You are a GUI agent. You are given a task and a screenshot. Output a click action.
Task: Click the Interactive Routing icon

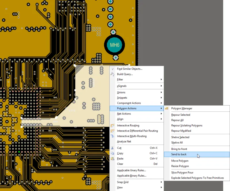click(x=112, y=126)
